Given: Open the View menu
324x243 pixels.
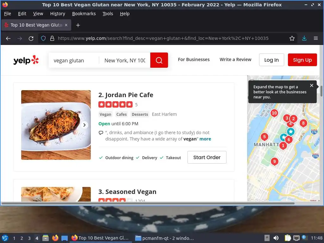Looking at the screenshot, I should click(38, 14).
